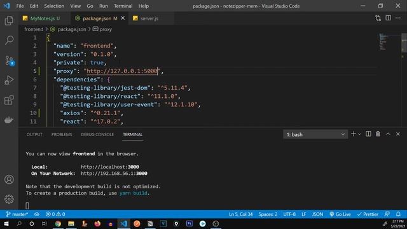Viewport: 407px width, 229px height.
Task: Open File Explorer from the taskbar
Action: [x=71, y=223]
